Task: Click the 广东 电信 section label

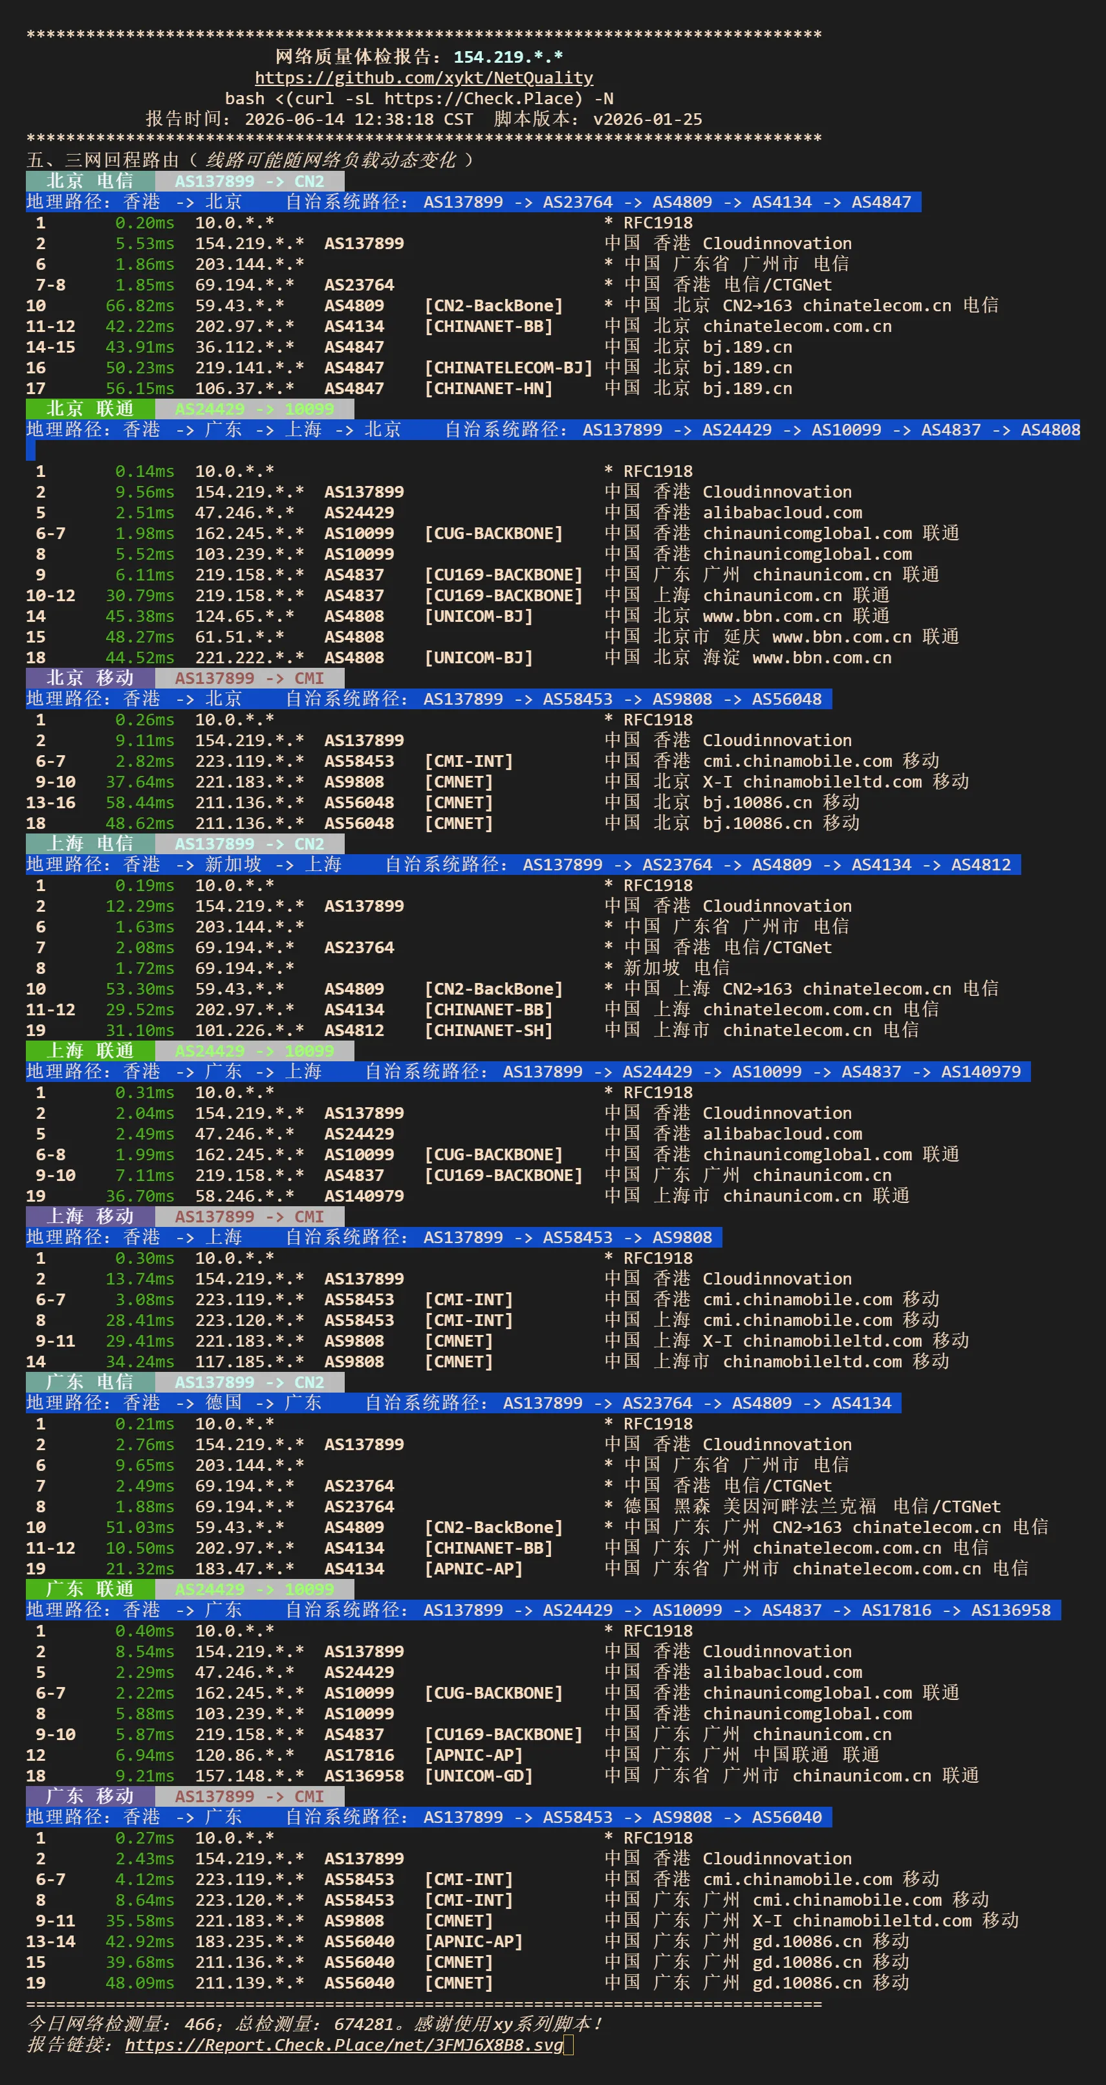Action: (x=90, y=1382)
